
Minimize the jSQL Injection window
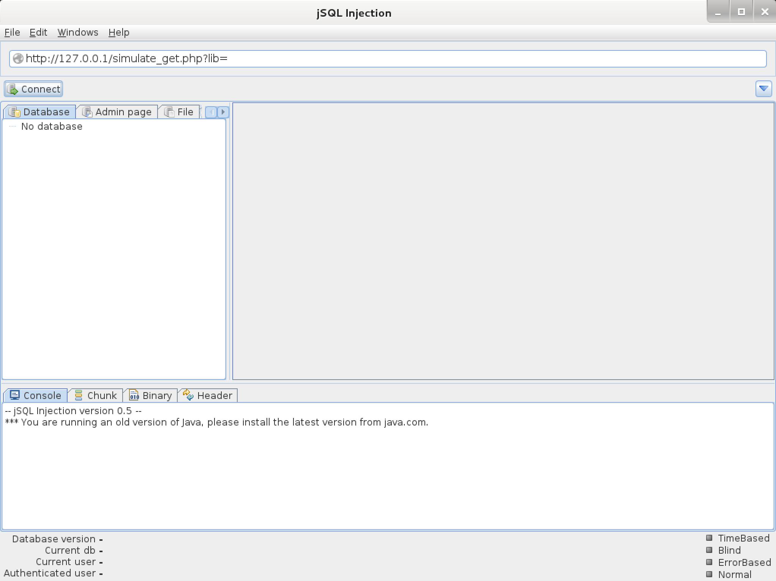click(718, 12)
